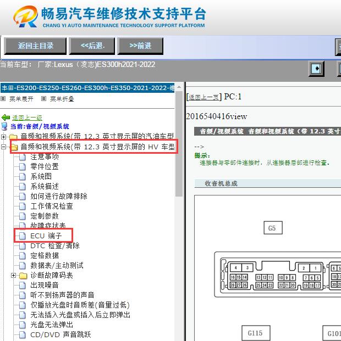This screenshot has width=341, height=341.
Task: Click the left tree scrollbar thumb
Action: point(179,144)
